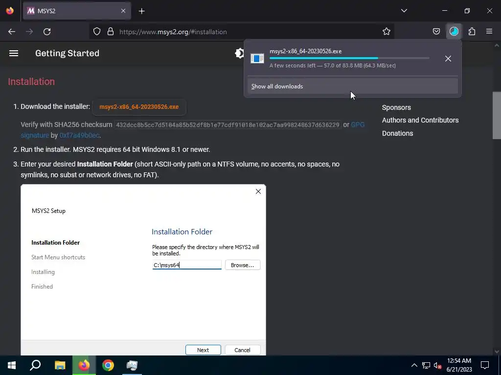Screen dimensions: 501x375
Task: Download msys2-x86_64-20230526.exe installer link
Action: (x=139, y=107)
